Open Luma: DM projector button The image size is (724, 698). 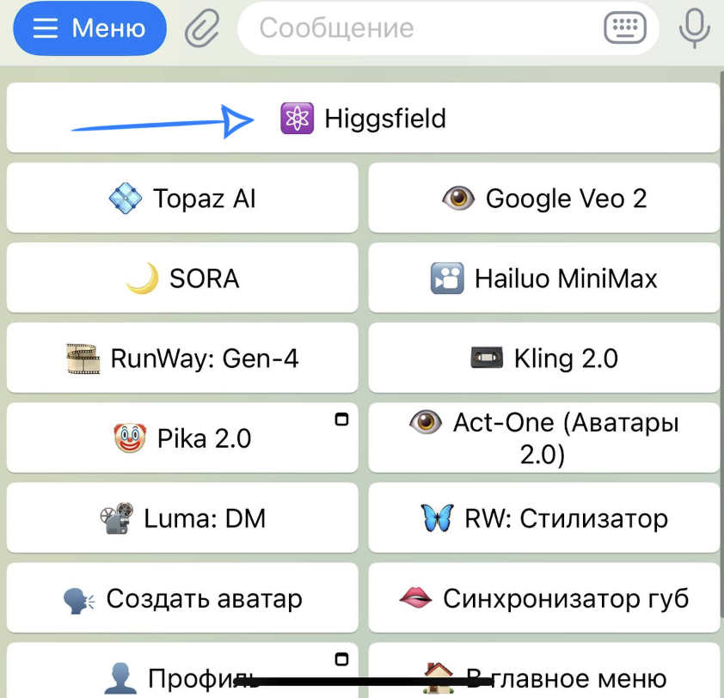pyautogui.click(x=182, y=518)
